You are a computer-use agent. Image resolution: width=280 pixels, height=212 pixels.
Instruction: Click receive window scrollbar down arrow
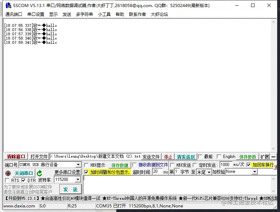click(x=273, y=149)
